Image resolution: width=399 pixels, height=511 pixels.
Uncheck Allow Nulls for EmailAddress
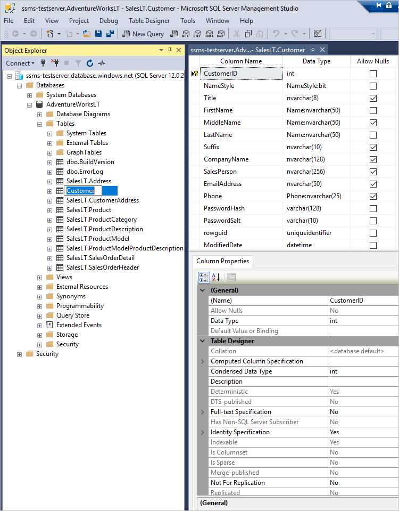373,184
